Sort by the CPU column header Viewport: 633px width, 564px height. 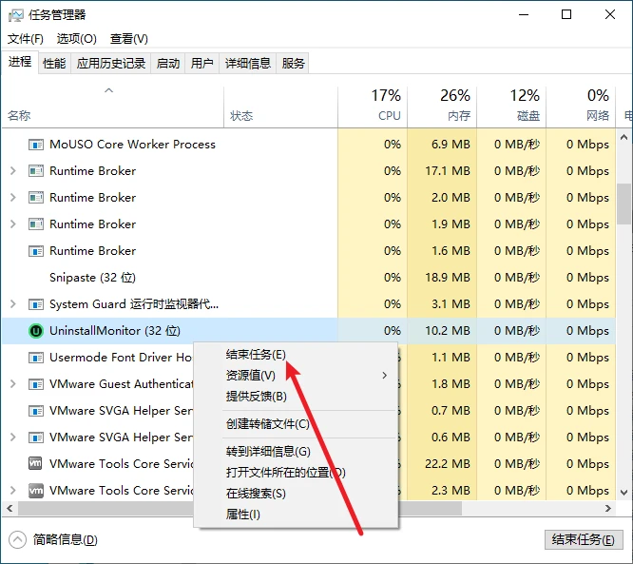coord(373,107)
